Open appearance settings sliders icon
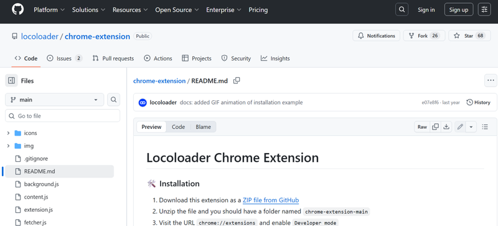 click(484, 9)
